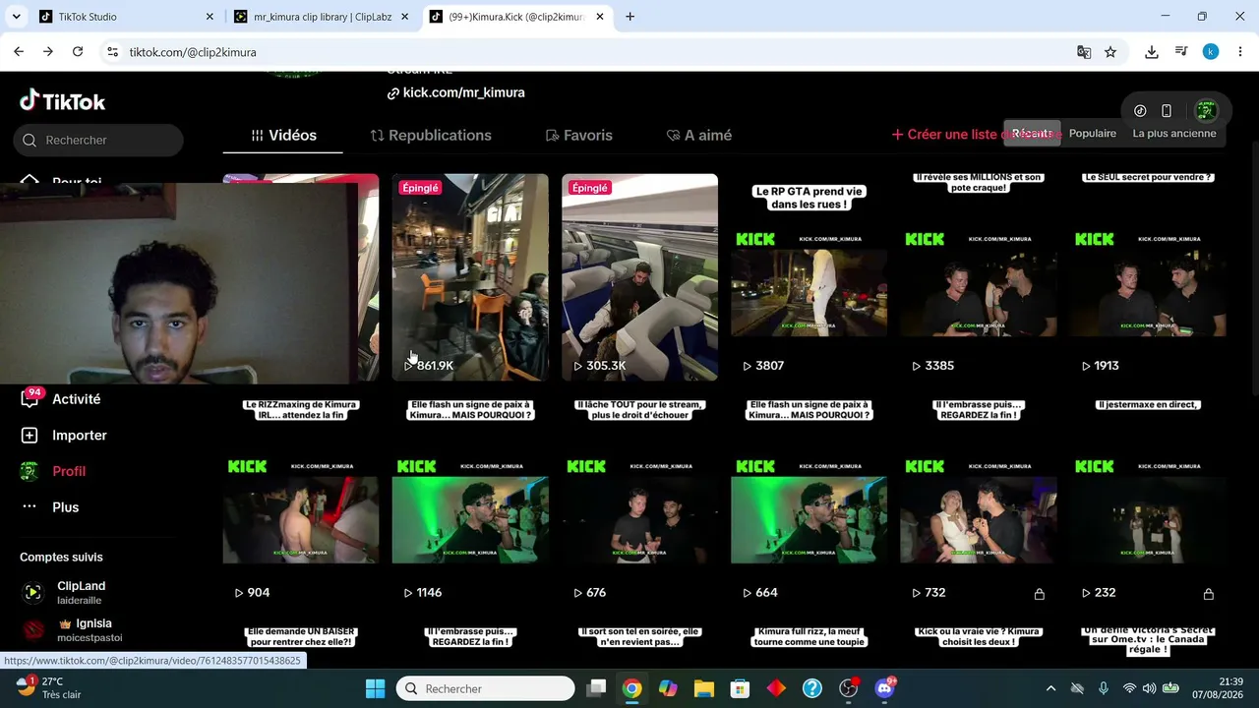The width and height of the screenshot is (1259, 708).
Task: Close the ClipLabz tab
Action: click(404, 17)
